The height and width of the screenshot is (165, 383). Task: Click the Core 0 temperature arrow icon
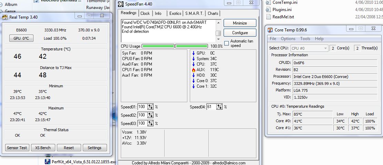tap(194, 81)
